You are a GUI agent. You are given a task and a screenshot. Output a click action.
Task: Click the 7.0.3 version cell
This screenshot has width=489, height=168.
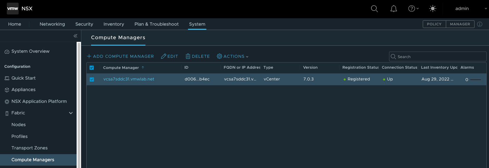[308, 79]
